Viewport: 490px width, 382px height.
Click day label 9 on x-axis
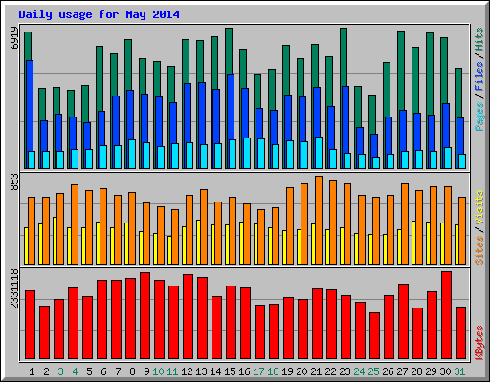point(146,371)
